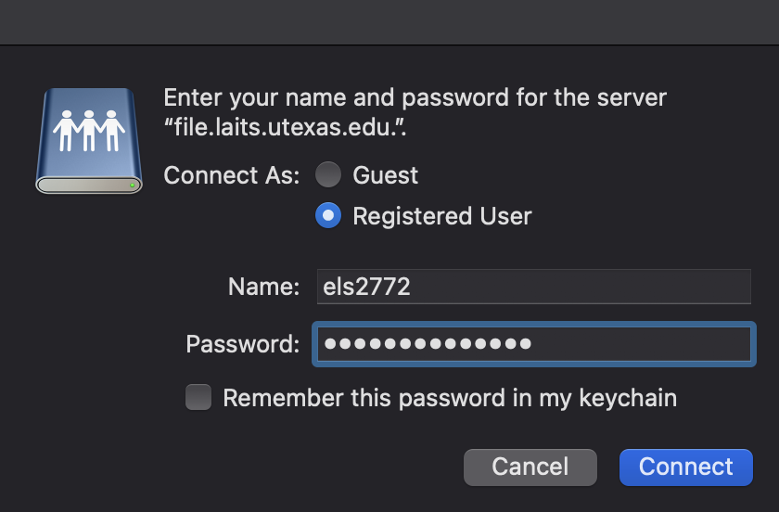
Task: Select the Guest radio button
Action: (x=328, y=174)
